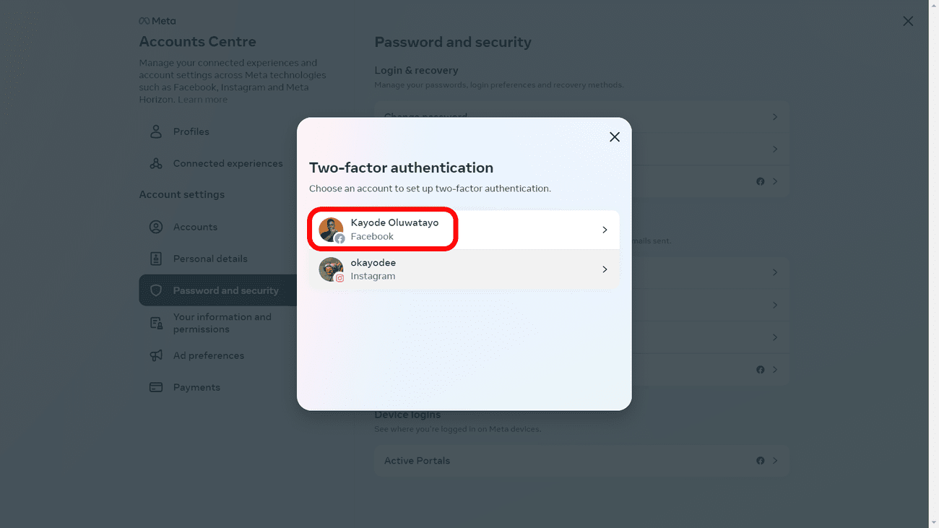Image resolution: width=939 pixels, height=528 pixels.
Task: Expand the Active Portals row chevron
Action: coord(774,461)
